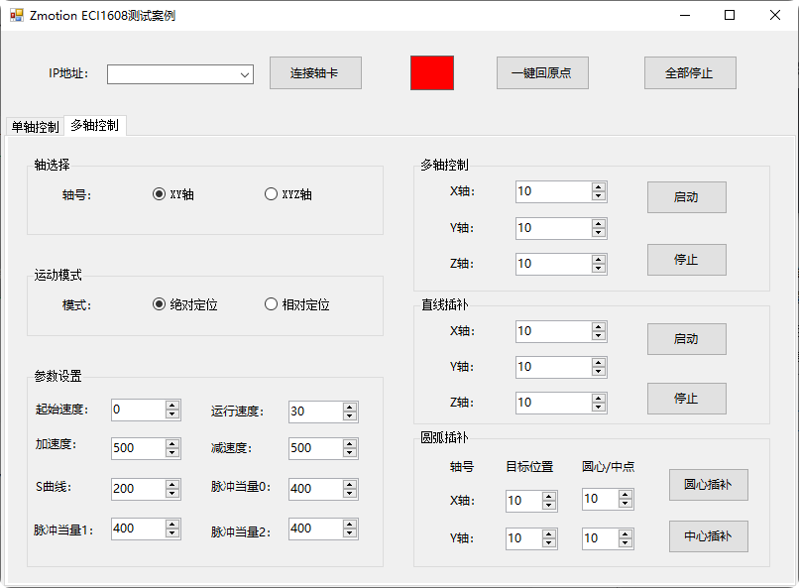Click the S曲线 value field
This screenshot has width=799, height=588.
click(x=138, y=489)
